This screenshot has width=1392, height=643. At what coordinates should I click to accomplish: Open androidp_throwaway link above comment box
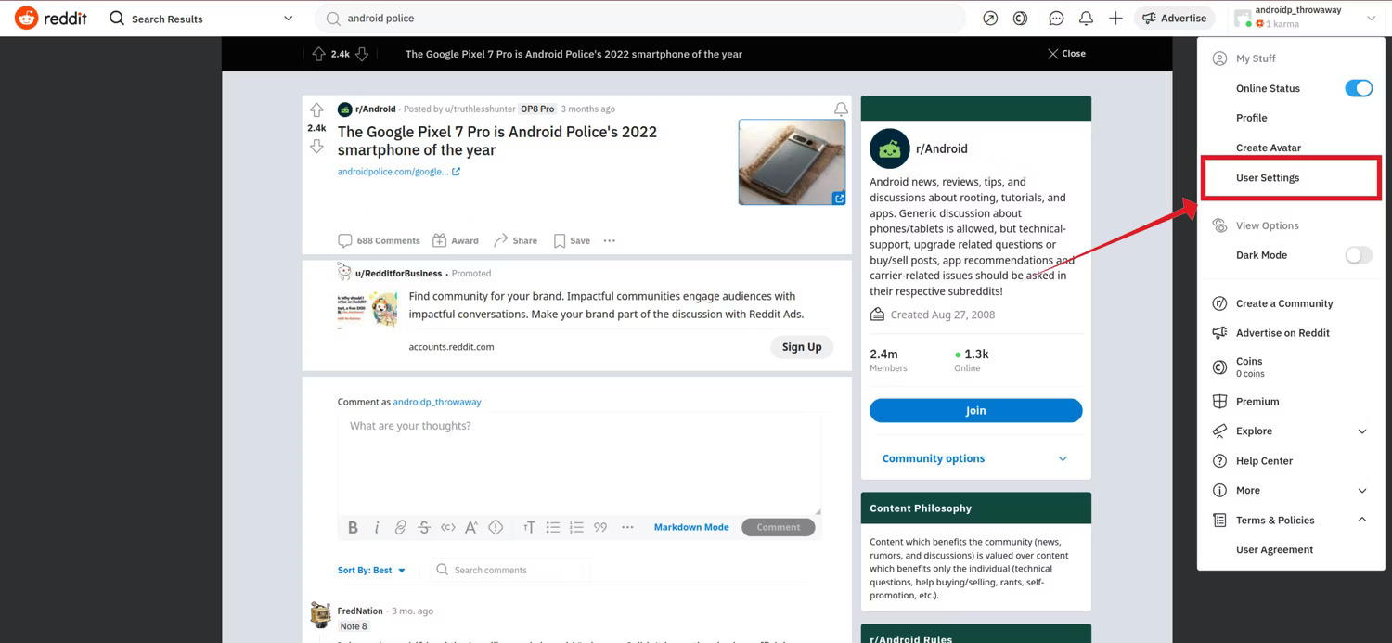[437, 402]
